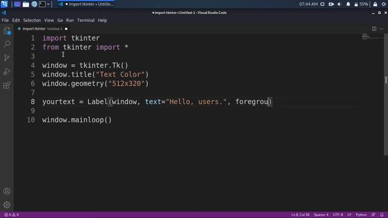Open the Run menu

(x=70, y=20)
